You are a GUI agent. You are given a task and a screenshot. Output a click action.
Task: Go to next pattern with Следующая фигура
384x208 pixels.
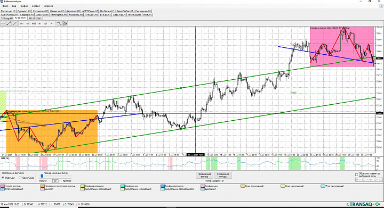(223, 176)
